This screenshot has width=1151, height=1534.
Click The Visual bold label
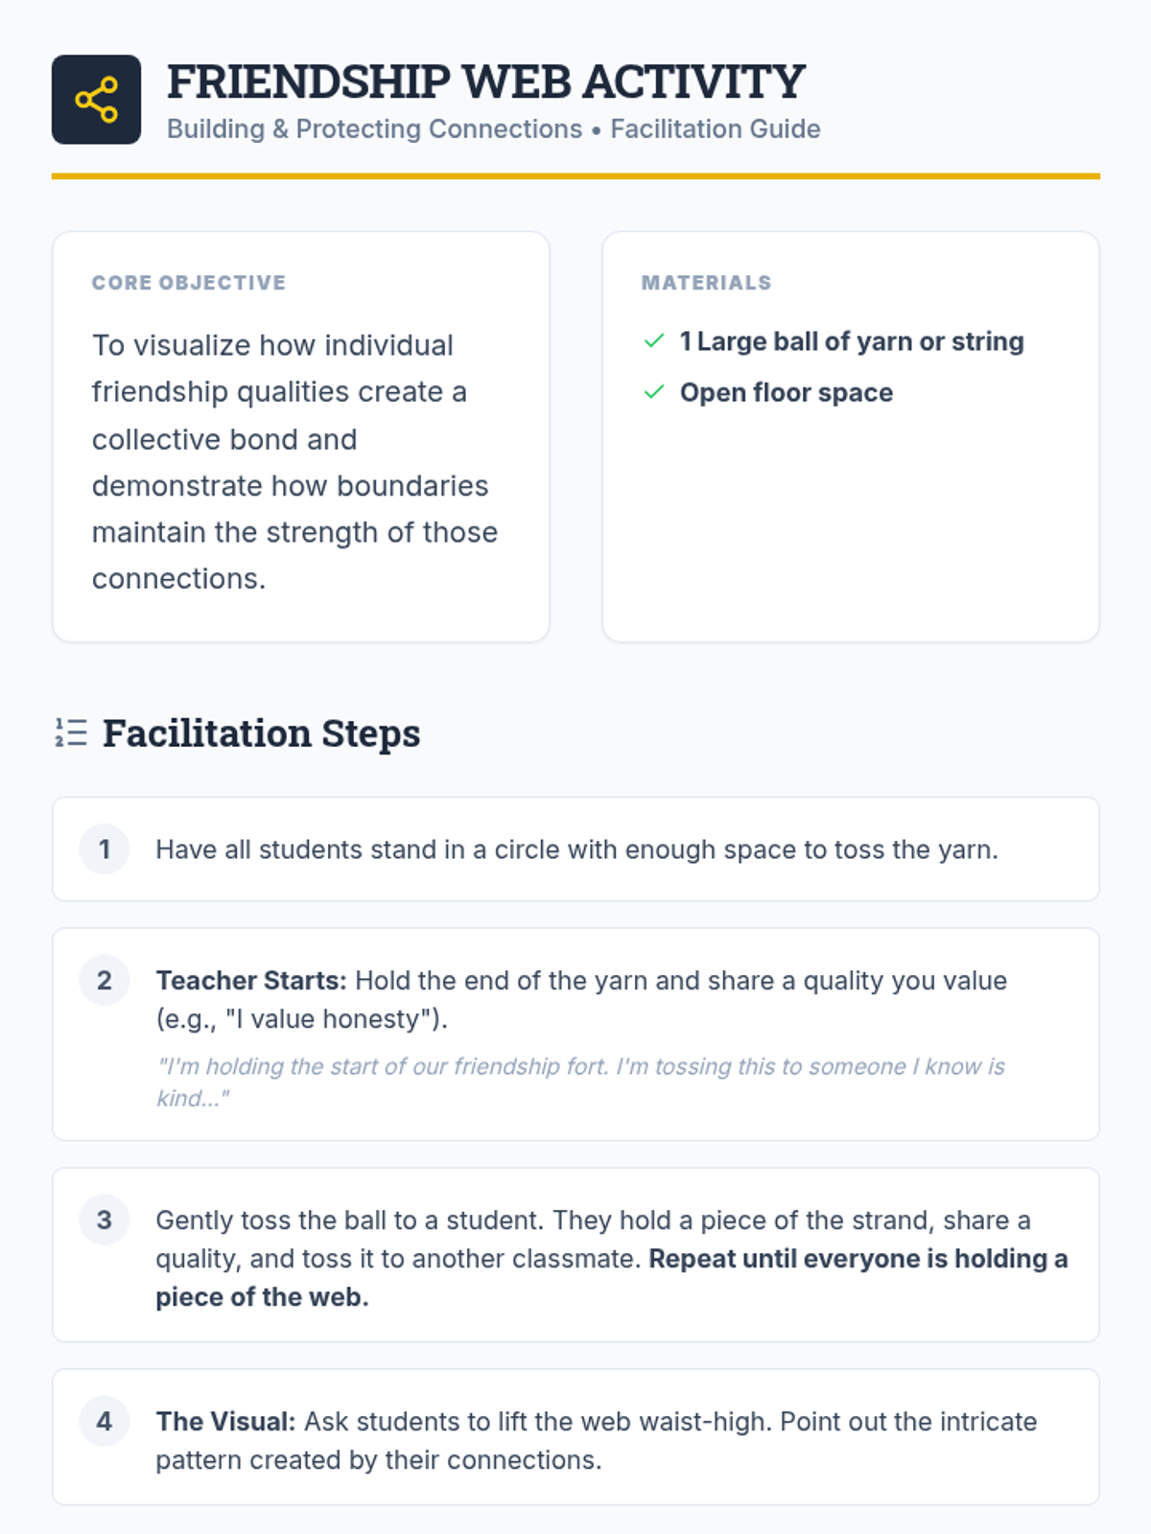point(226,1422)
